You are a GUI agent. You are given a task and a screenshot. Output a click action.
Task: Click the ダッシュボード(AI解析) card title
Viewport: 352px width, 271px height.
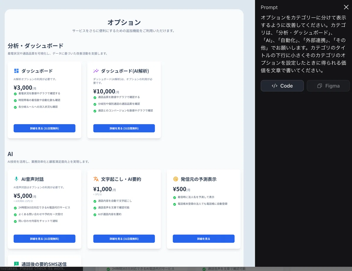pyautogui.click(x=125, y=71)
